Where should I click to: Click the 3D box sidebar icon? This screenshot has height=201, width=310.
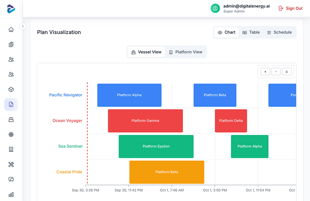click(11, 90)
